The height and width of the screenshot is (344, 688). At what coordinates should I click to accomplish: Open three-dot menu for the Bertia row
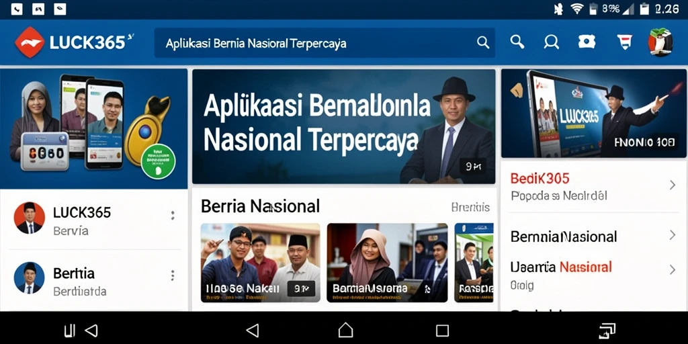[173, 275]
